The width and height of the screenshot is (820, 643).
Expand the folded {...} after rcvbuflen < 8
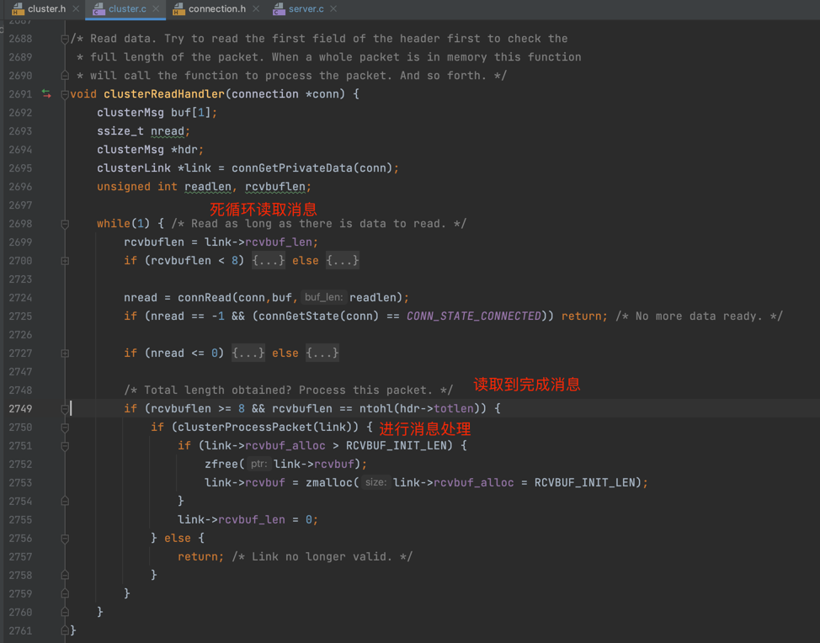point(269,260)
